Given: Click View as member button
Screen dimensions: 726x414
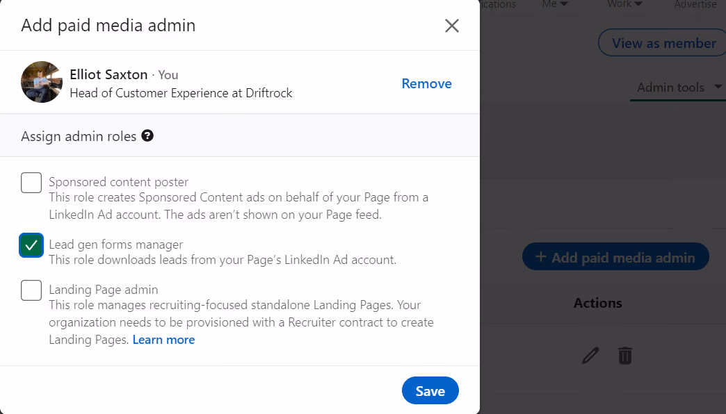Looking at the screenshot, I should (663, 43).
